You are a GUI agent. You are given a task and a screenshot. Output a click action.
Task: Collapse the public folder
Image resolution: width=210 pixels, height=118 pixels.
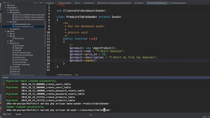6,31
